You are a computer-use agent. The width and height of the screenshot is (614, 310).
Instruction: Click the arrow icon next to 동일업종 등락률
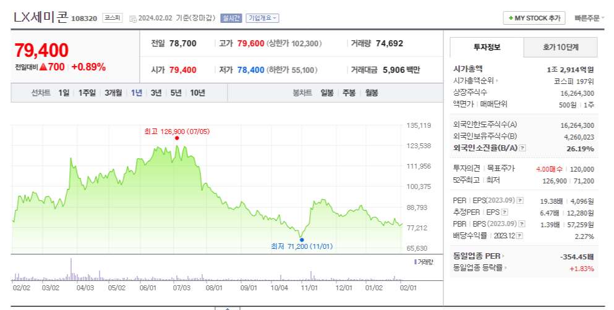click(x=506, y=268)
